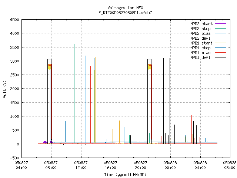Click the 'NPD2 stop' legend label
Screen dimensions: 237x178
point(200,29)
